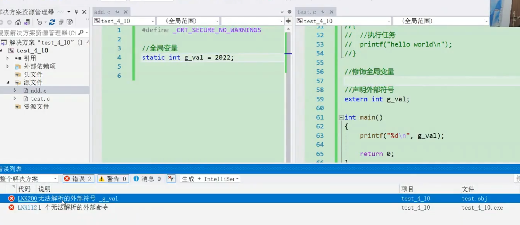520x225 pixels.
Task: Expand the 外部依赖项 node
Action: [8, 66]
